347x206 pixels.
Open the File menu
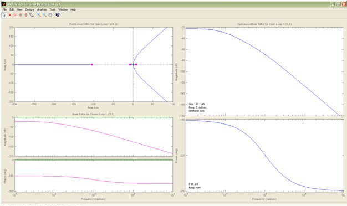pos(4,9)
